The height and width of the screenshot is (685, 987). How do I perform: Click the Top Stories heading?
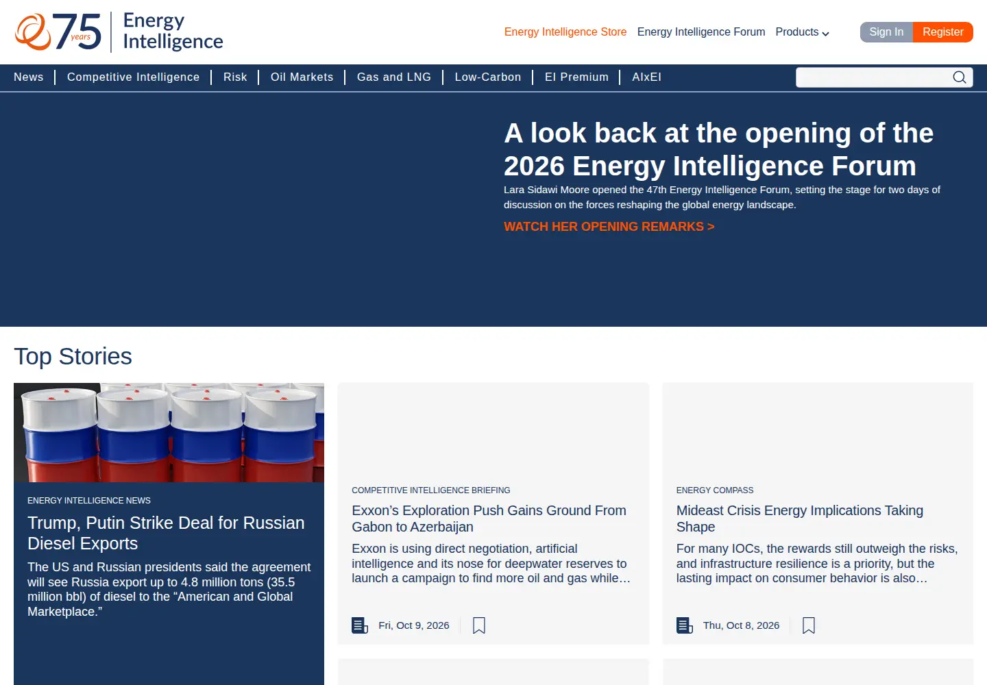pos(73,357)
